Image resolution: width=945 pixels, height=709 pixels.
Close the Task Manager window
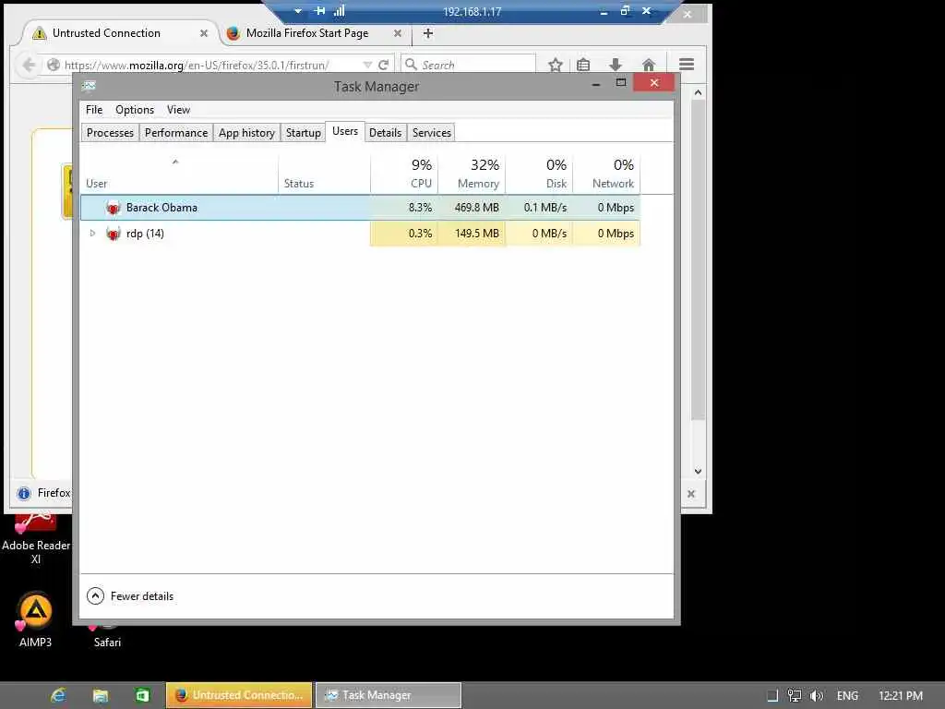pyautogui.click(x=654, y=82)
